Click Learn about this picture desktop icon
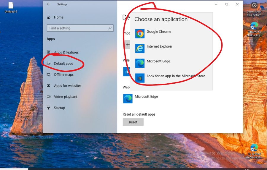 pos(254,9)
